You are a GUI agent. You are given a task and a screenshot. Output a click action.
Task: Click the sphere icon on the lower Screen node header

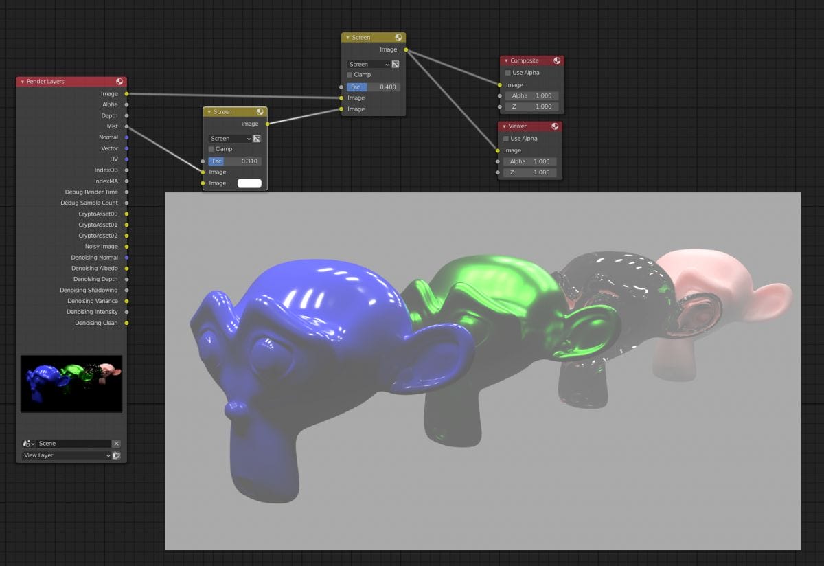tap(260, 111)
